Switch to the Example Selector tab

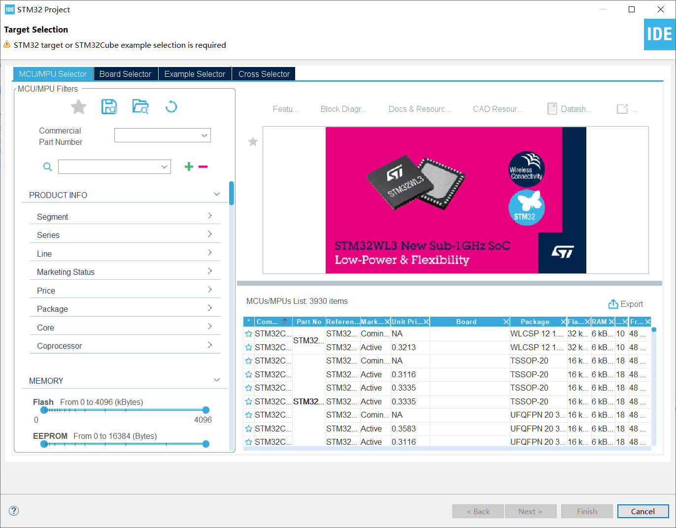coord(195,74)
